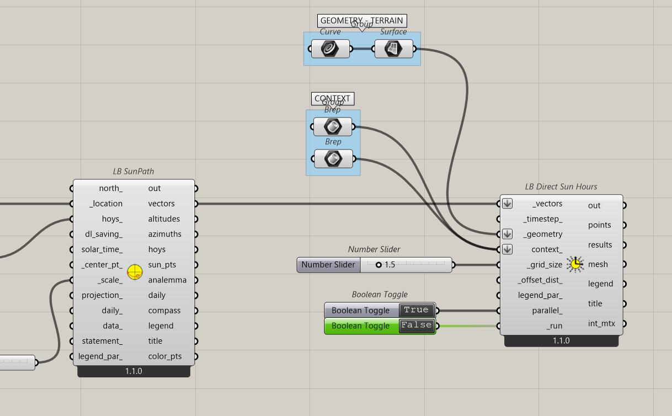Image resolution: width=672 pixels, height=416 pixels.
Task: Click the LB Direct Sun Hours sun icon
Action: click(575, 264)
